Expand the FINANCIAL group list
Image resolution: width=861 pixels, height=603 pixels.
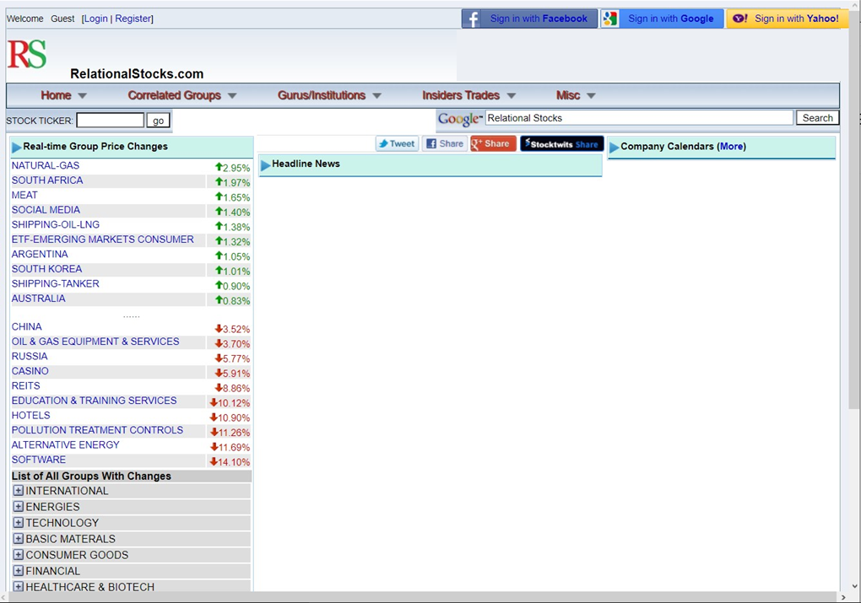pos(18,571)
